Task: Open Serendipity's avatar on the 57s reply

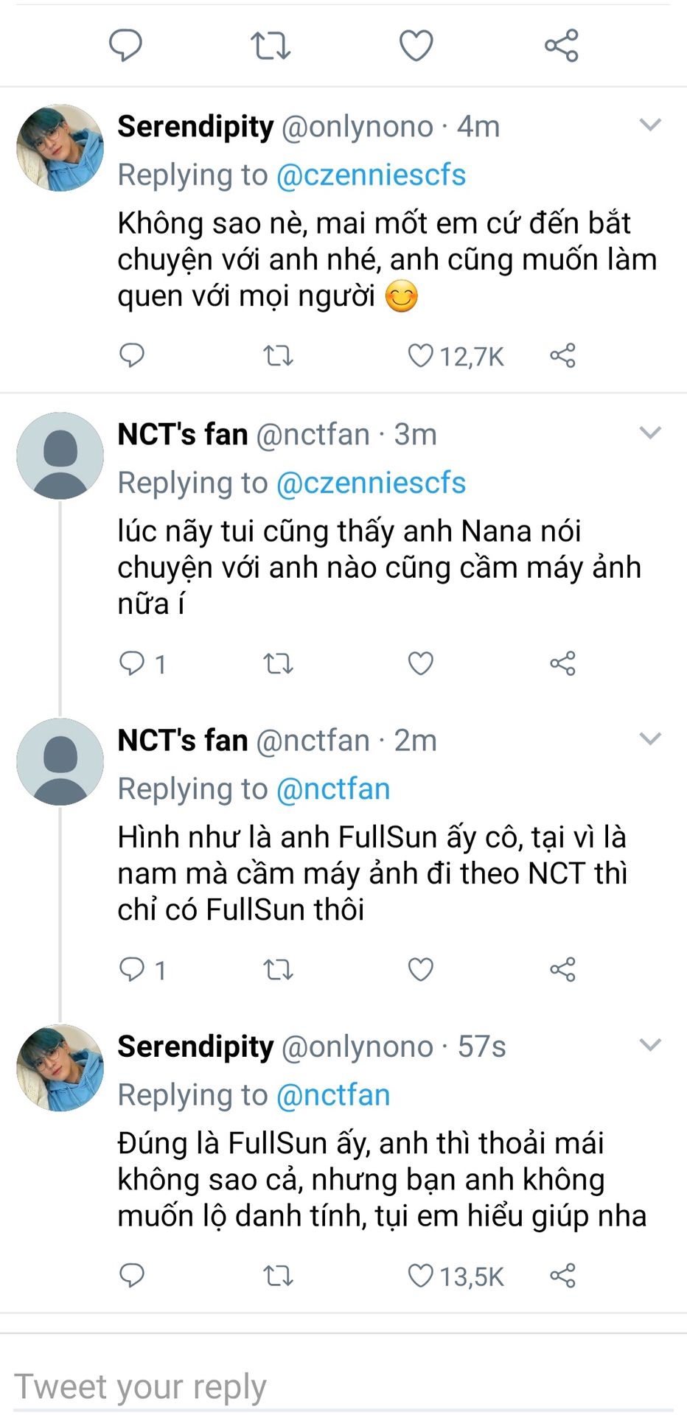Action: [60, 1068]
